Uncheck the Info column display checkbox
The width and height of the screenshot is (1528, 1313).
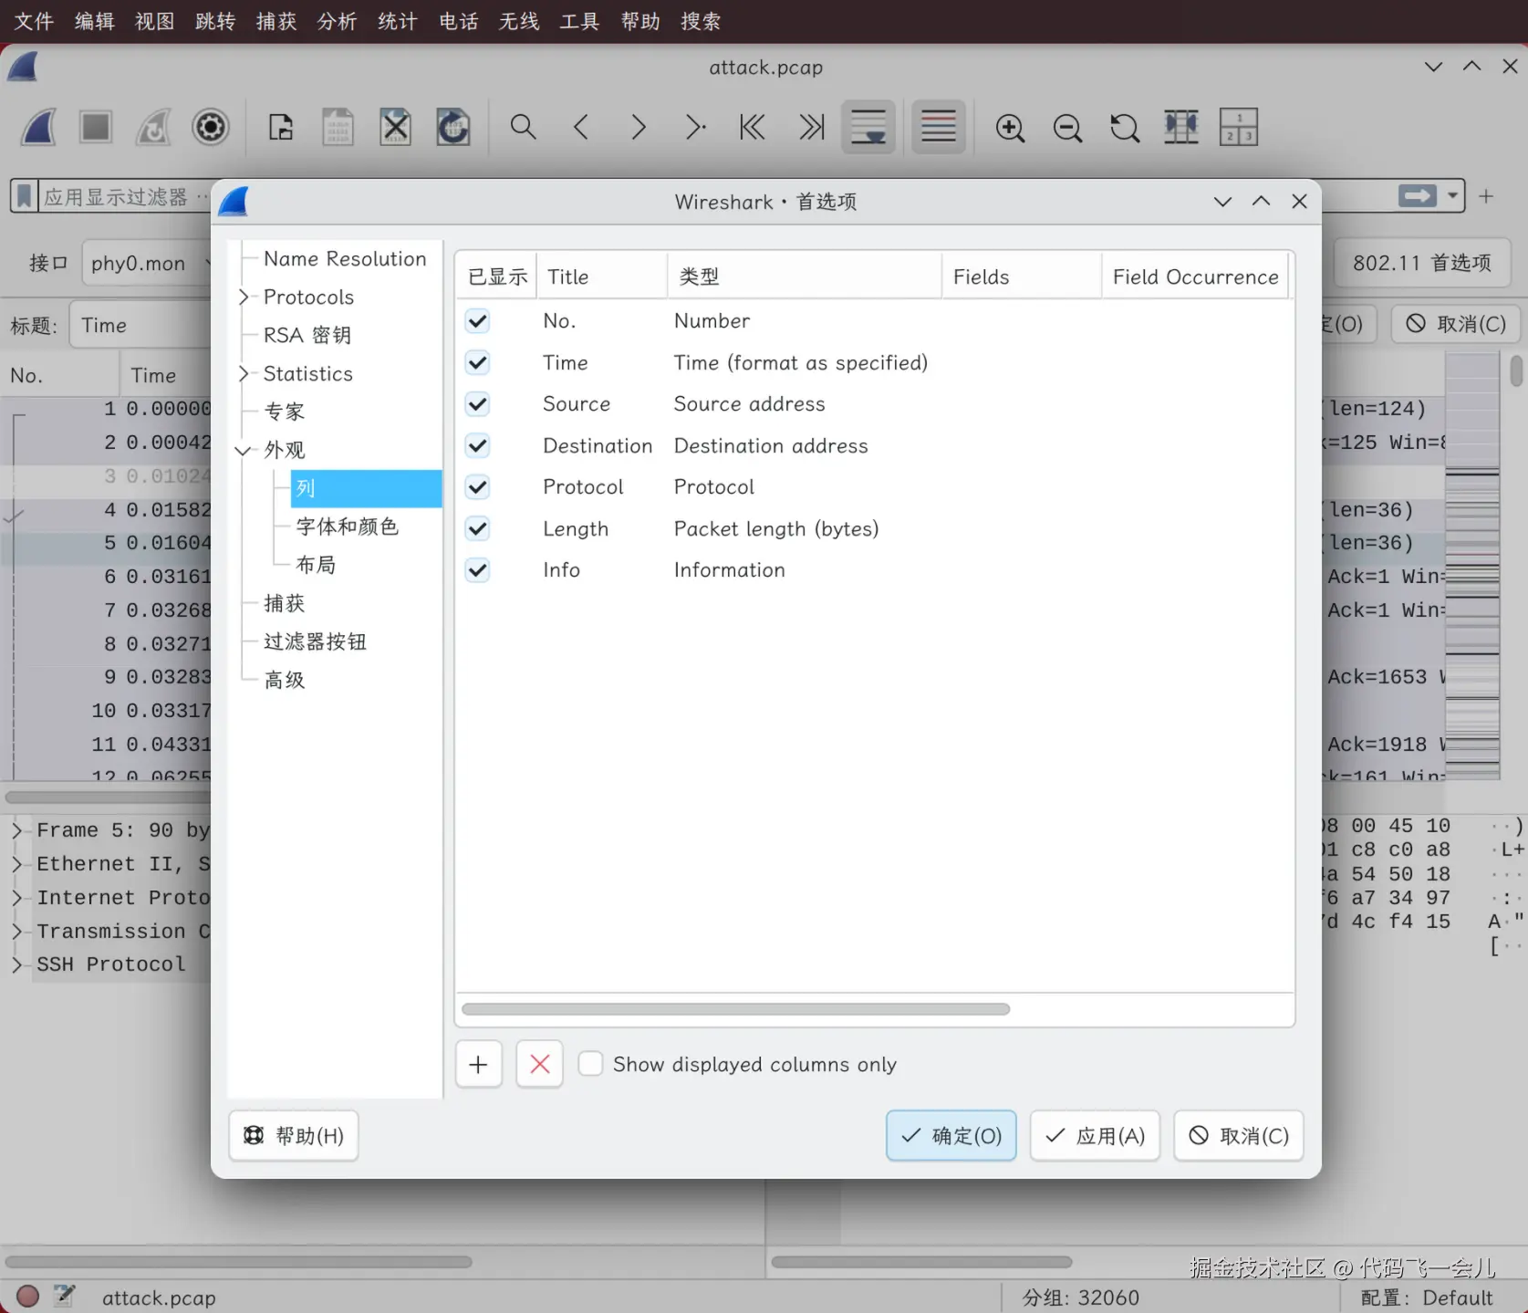point(478,570)
